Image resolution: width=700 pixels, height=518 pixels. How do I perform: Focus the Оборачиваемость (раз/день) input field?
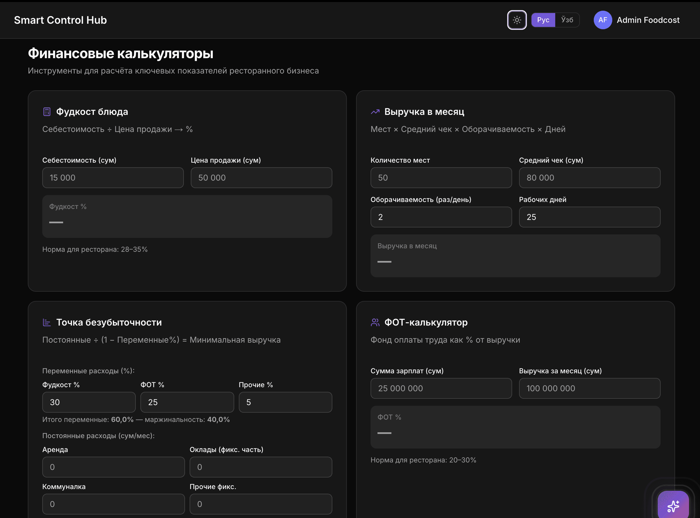pyautogui.click(x=441, y=217)
